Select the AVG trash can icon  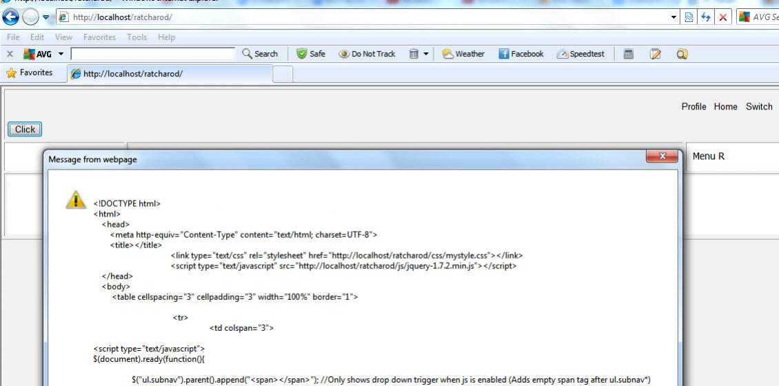click(414, 54)
